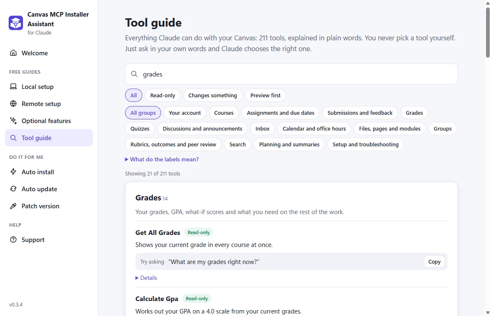Click the 'Grades' section heading
Image resolution: width=491 pixels, height=316 pixels.
(148, 198)
